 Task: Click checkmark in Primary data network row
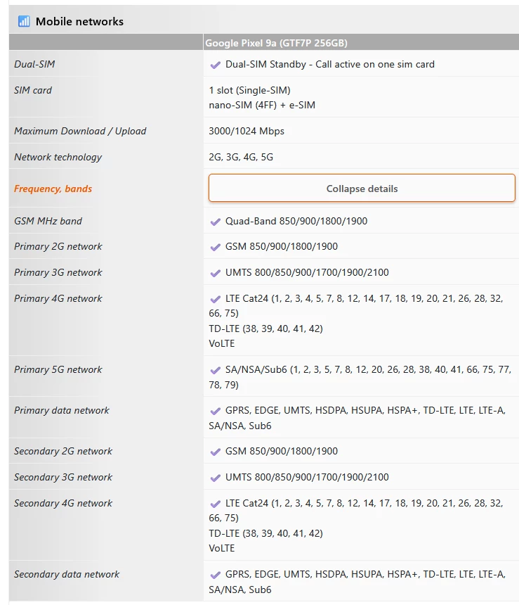pos(216,411)
